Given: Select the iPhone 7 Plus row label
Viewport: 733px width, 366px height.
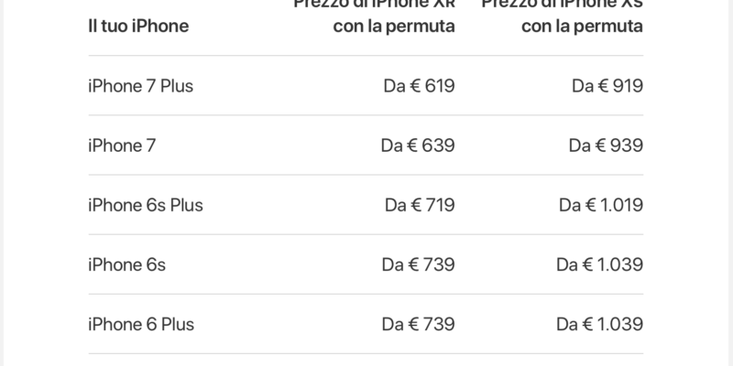Looking at the screenshot, I should pos(141,86).
